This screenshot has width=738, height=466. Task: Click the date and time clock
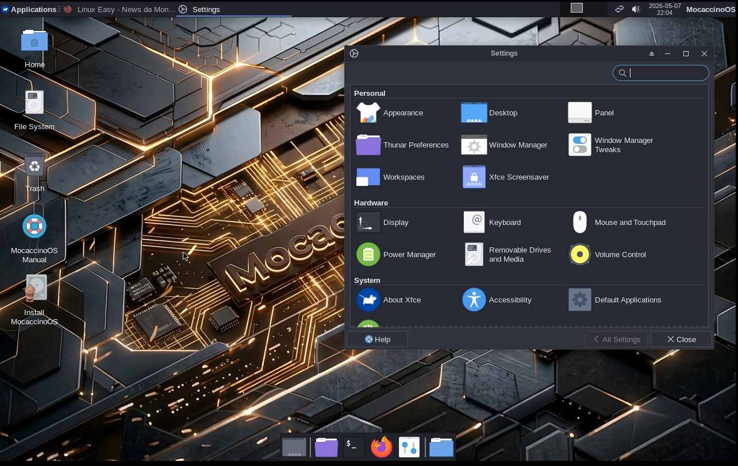pos(664,9)
